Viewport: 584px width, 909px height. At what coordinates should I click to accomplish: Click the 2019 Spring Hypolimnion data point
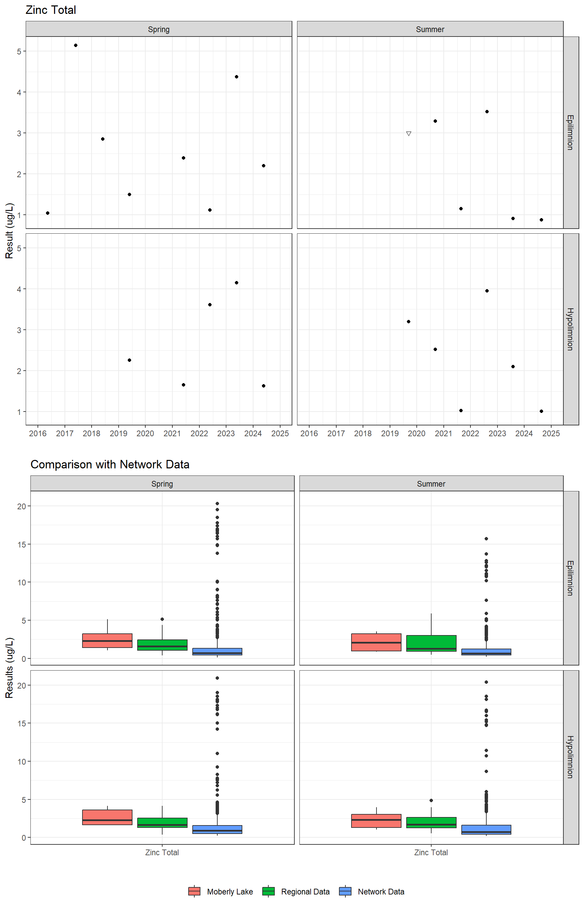(x=129, y=360)
